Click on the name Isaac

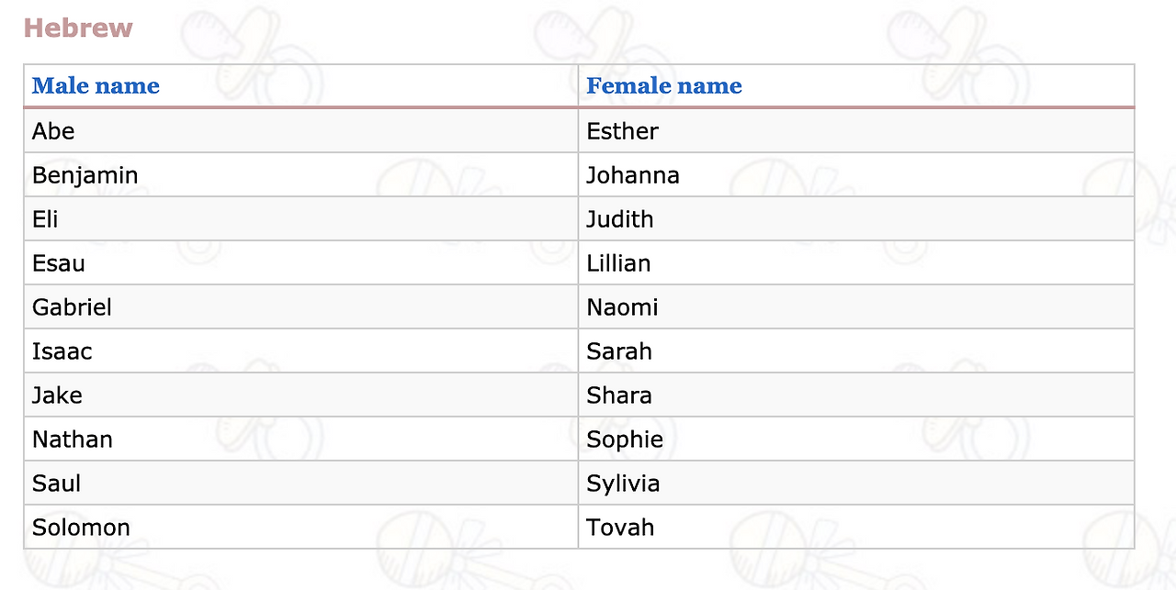point(62,351)
